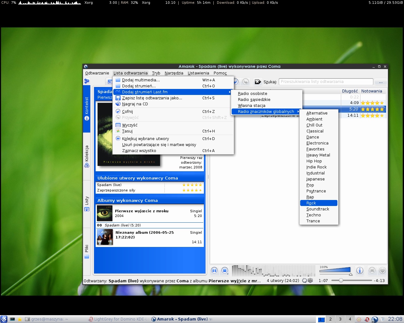The height and width of the screenshot is (323, 404).
Task: Click the analyzer visualization display
Action: (273, 270)
